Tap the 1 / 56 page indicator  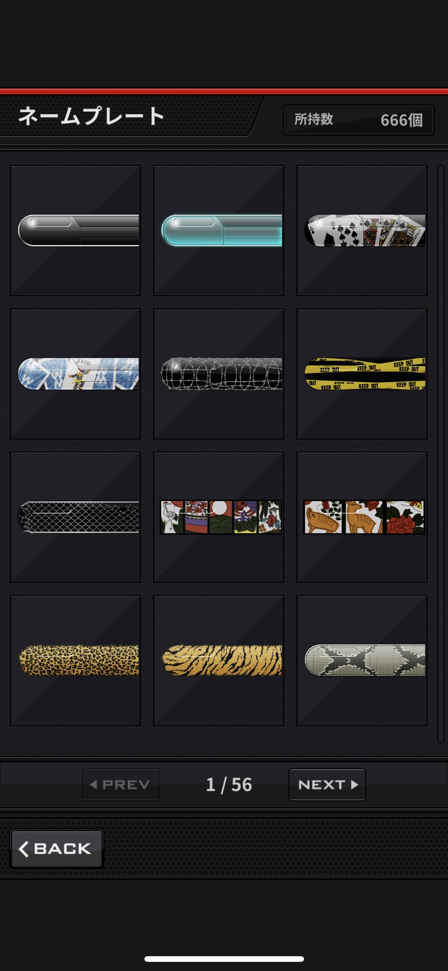point(229,785)
